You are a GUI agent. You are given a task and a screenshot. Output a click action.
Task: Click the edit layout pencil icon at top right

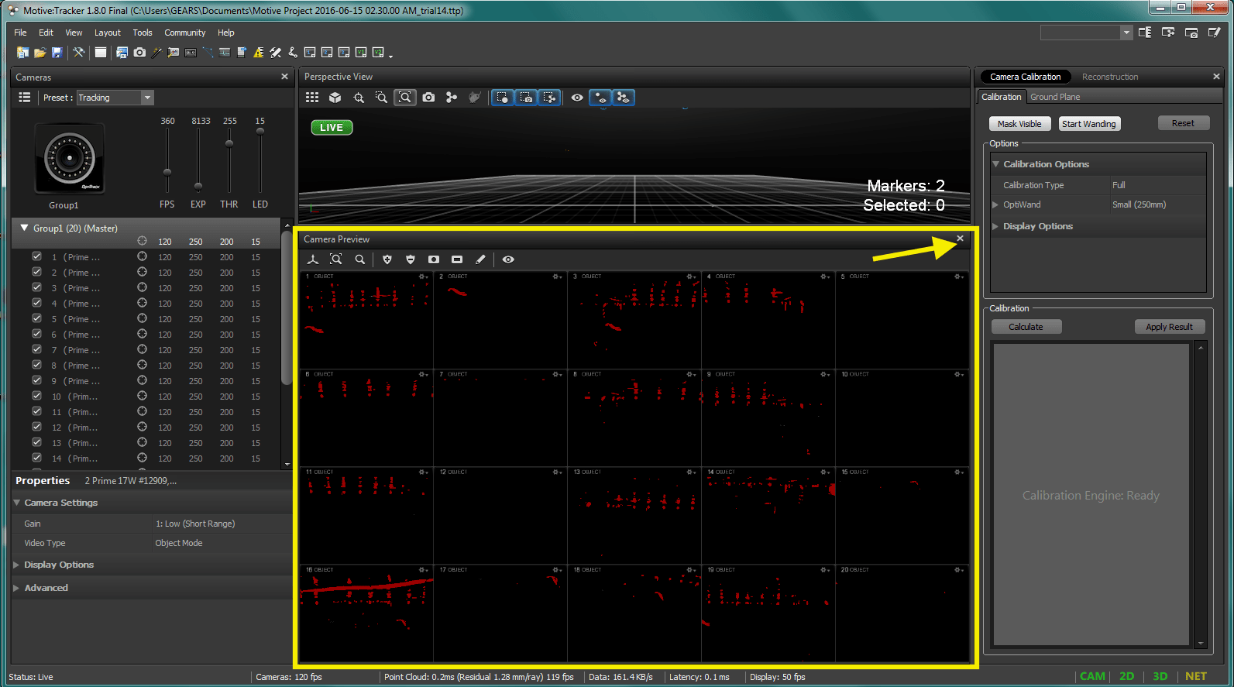point(1215,33)
